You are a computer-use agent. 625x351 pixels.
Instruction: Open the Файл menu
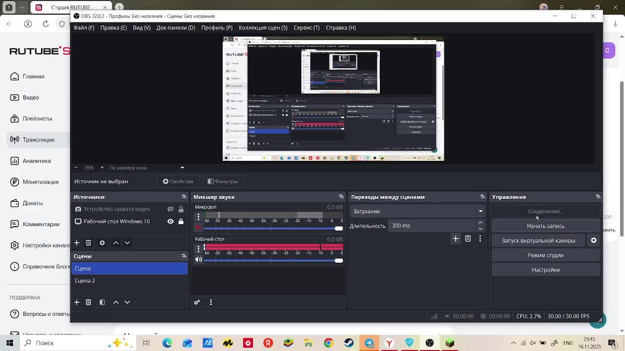tap(84, 28)
